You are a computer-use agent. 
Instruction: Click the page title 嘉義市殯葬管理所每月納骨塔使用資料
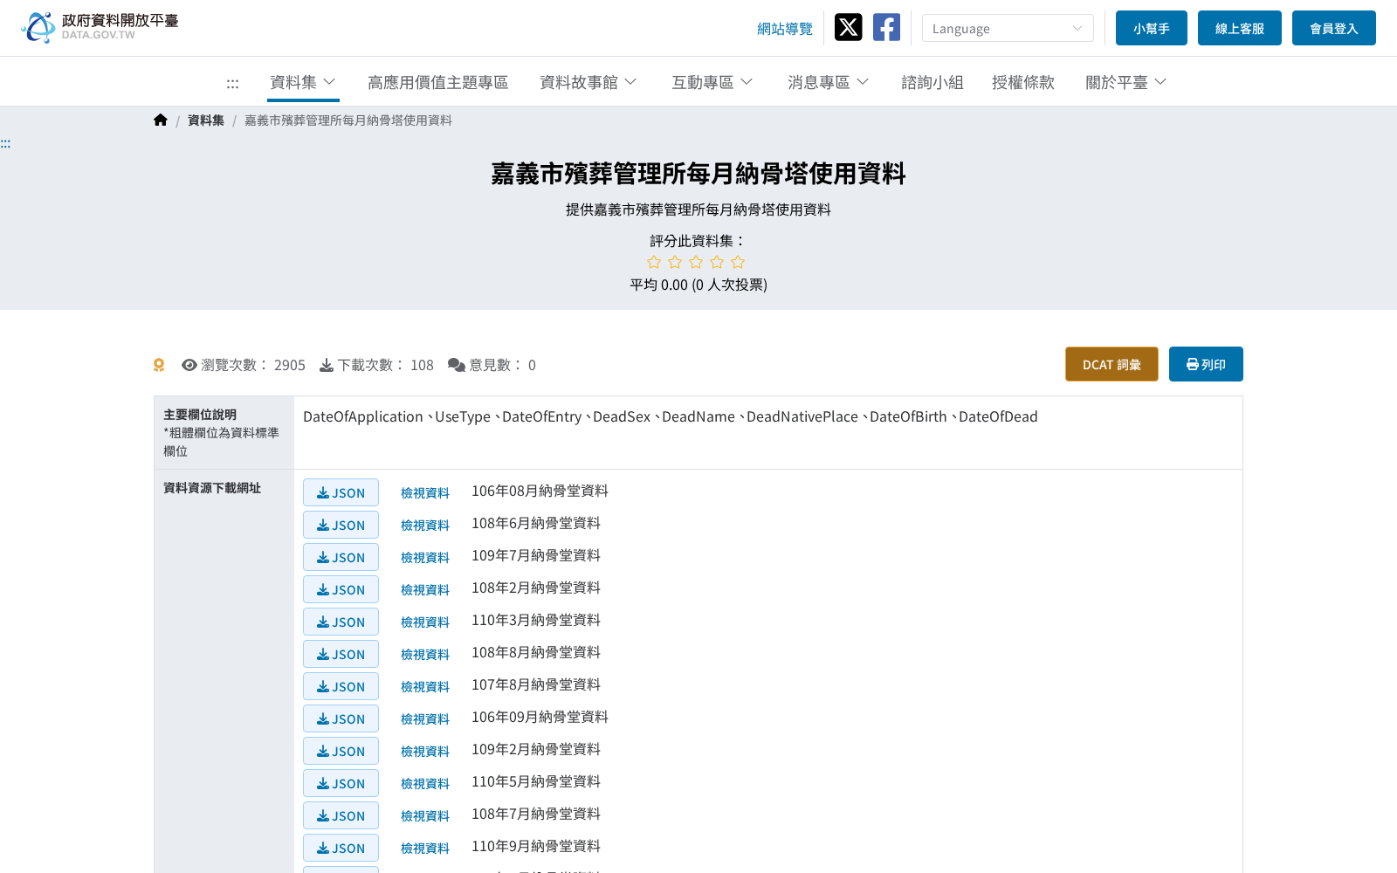698,174
